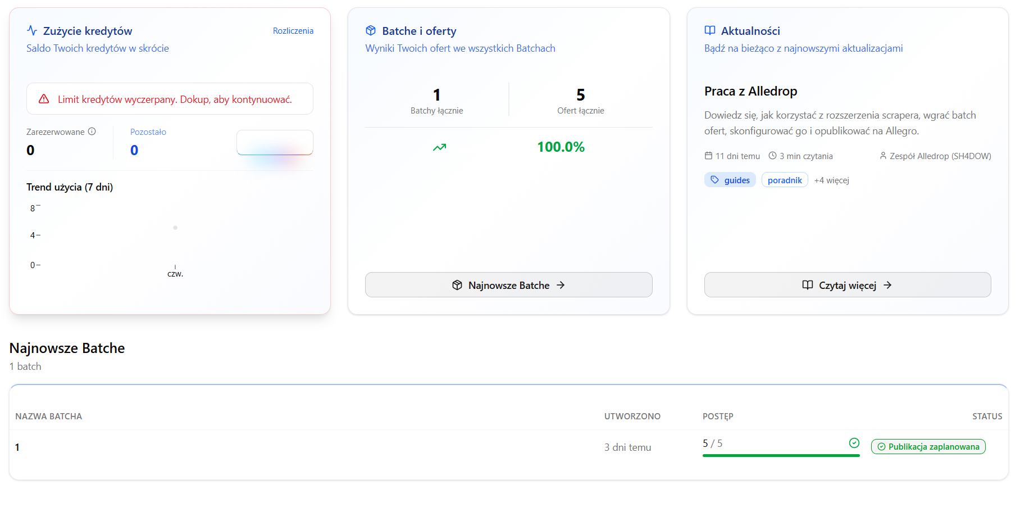Screen dimensions: 1020x507
Task: Click the Czytaj więcej button
Action: click(848, 285)
